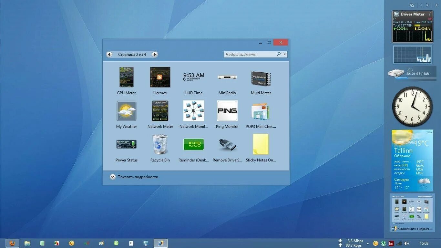Open the paint palette taskbar icon

tap(72, 243)
